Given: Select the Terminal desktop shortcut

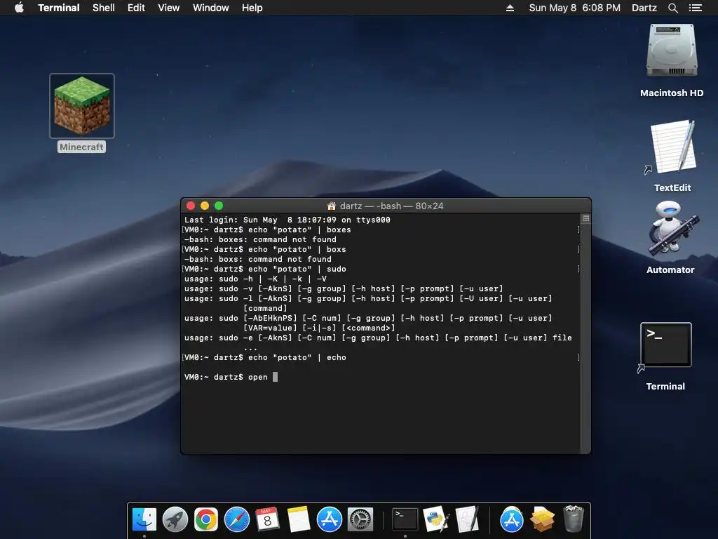Looking at the screenshot, I should [x=665, y=345].
